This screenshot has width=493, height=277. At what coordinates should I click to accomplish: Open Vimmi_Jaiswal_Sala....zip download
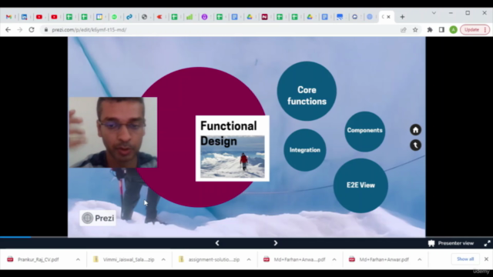[129, 259]
